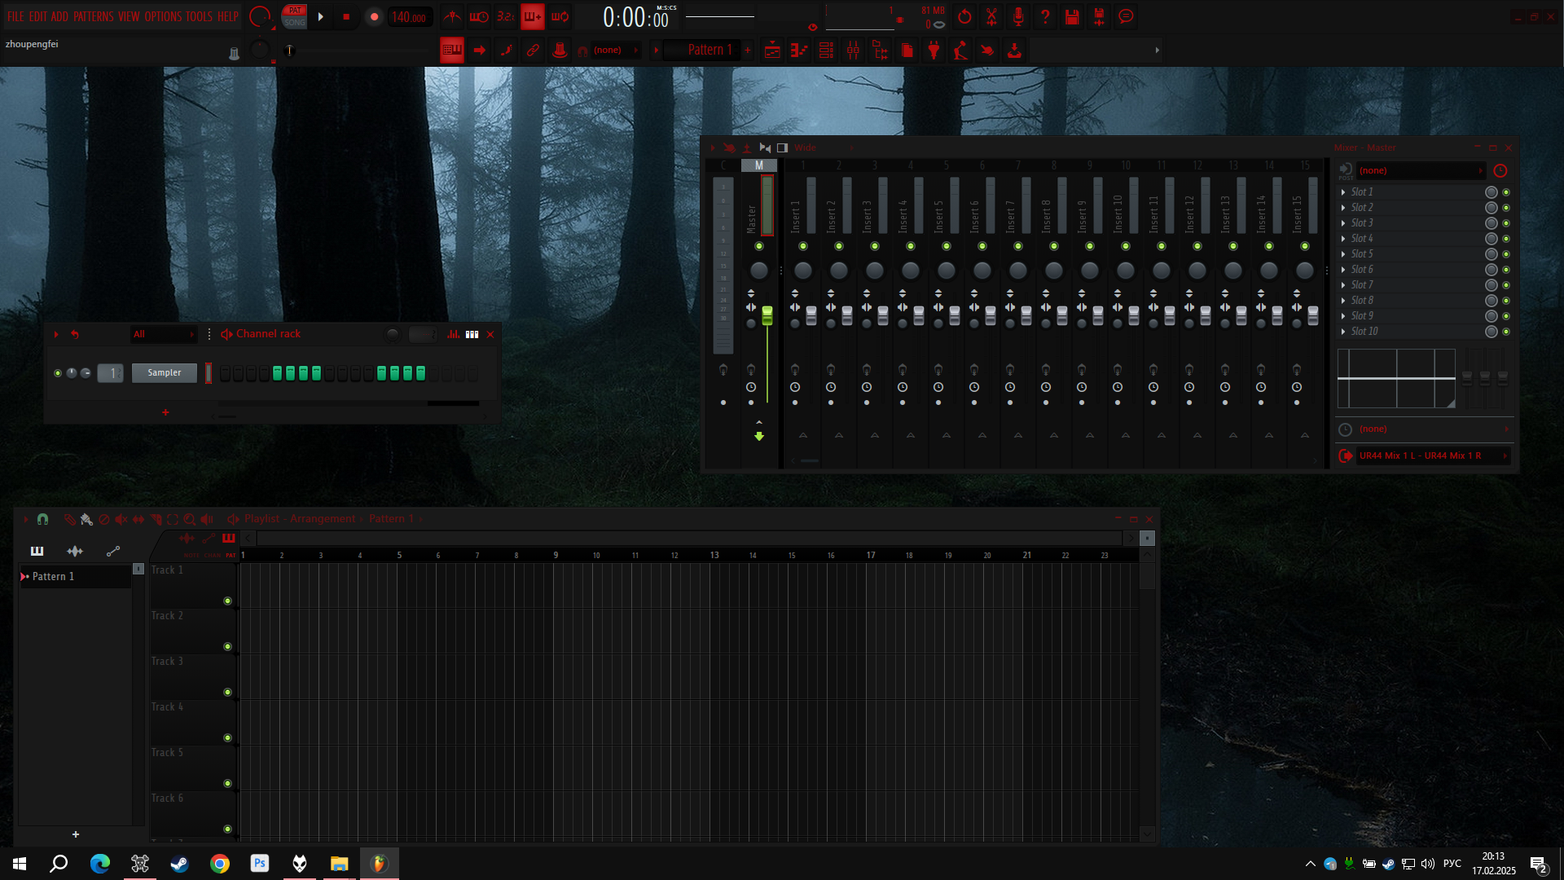Toggle the metronome icon

coord(453,16)
